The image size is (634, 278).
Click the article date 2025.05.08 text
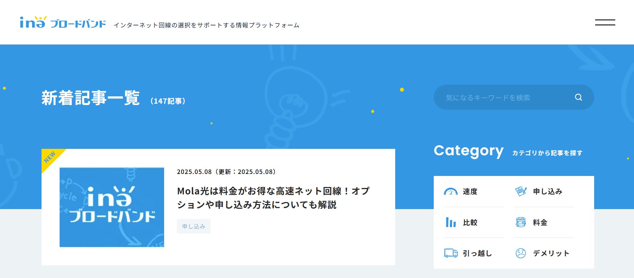click(194, 172)
